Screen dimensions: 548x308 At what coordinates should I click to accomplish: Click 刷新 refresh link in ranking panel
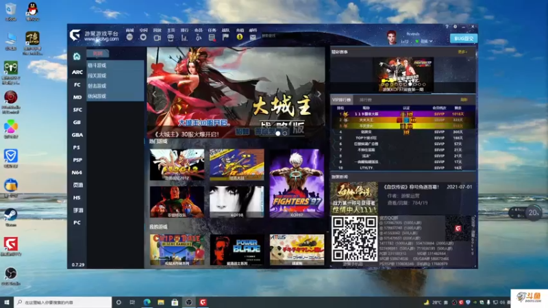[464, 100]
